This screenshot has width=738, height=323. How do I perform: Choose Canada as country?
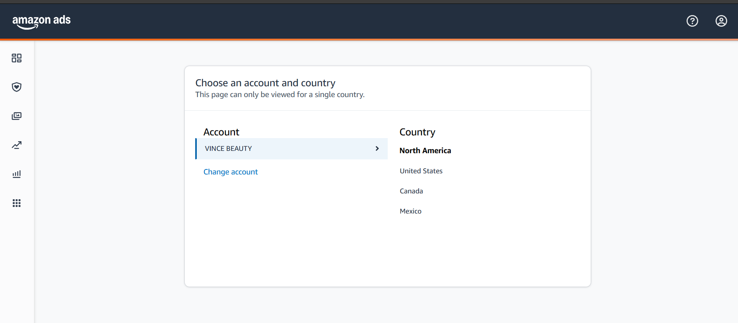(x=411, y=191)
